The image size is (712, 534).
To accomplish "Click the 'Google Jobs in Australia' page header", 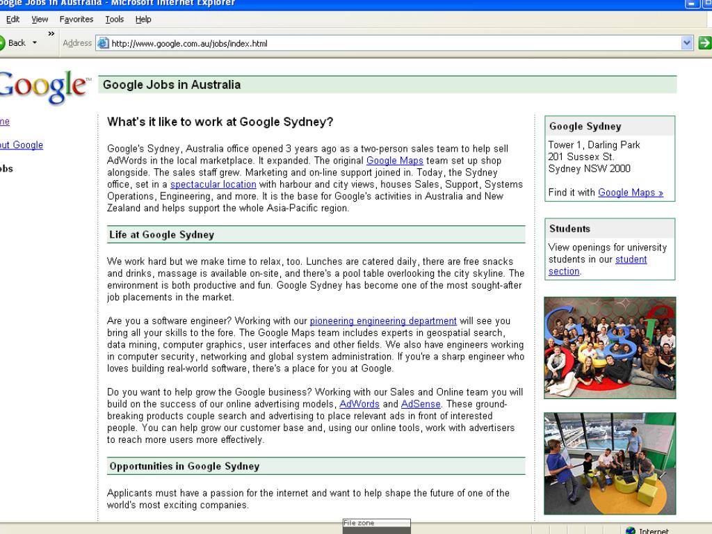I will coord(172,85).
